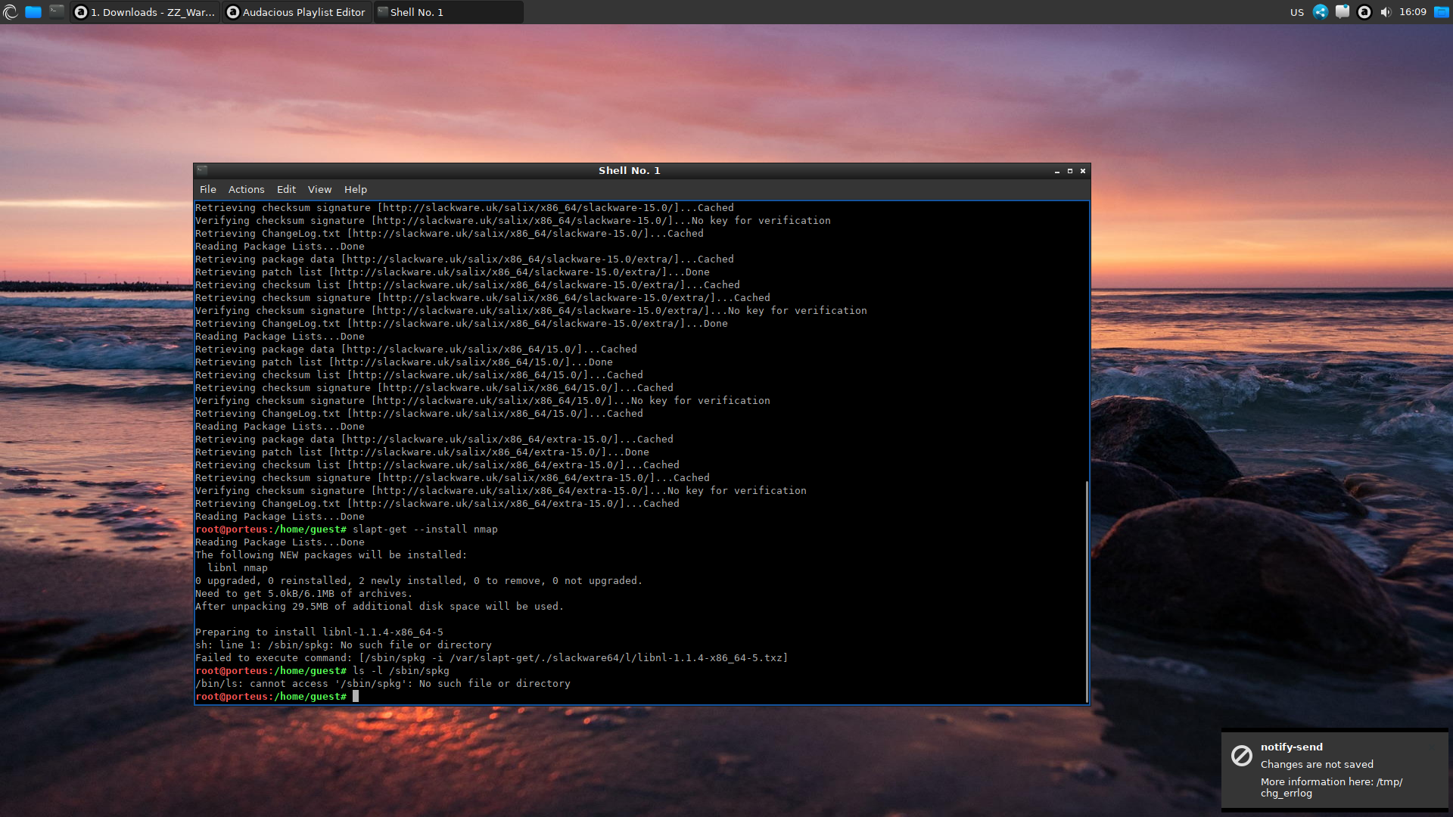Viewport: 1453px width, 817px height.
Task: Click 'Failed to execute command' line
Action: pyautogui.click(x=492, y=657)
